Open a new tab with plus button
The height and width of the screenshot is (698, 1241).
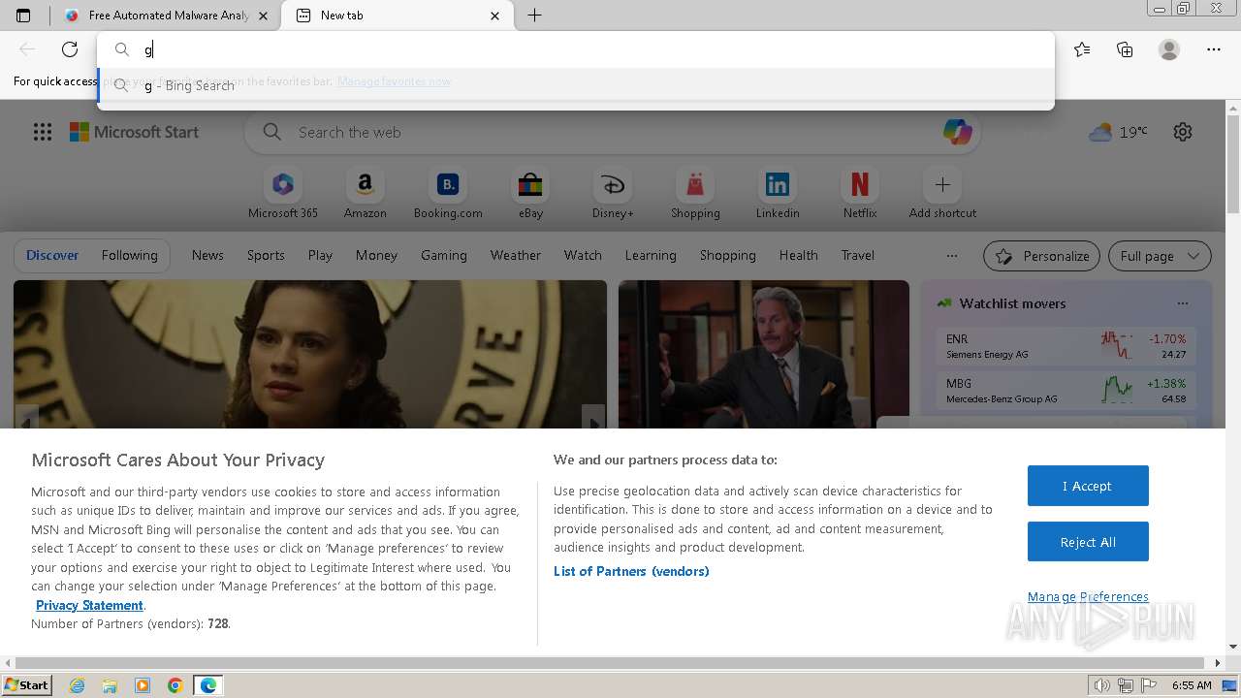[x=534, y=16]
